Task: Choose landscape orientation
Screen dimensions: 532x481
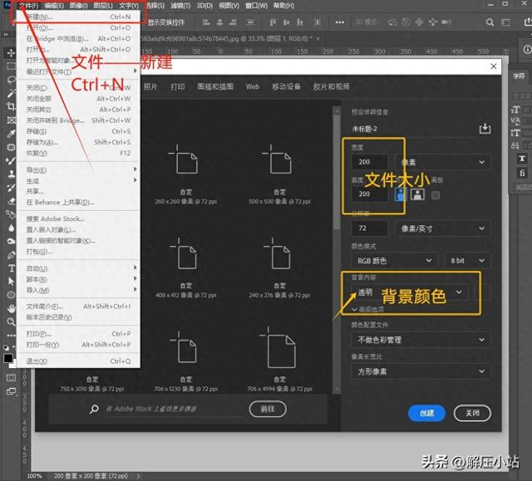Action: click(x=417, y=194)
